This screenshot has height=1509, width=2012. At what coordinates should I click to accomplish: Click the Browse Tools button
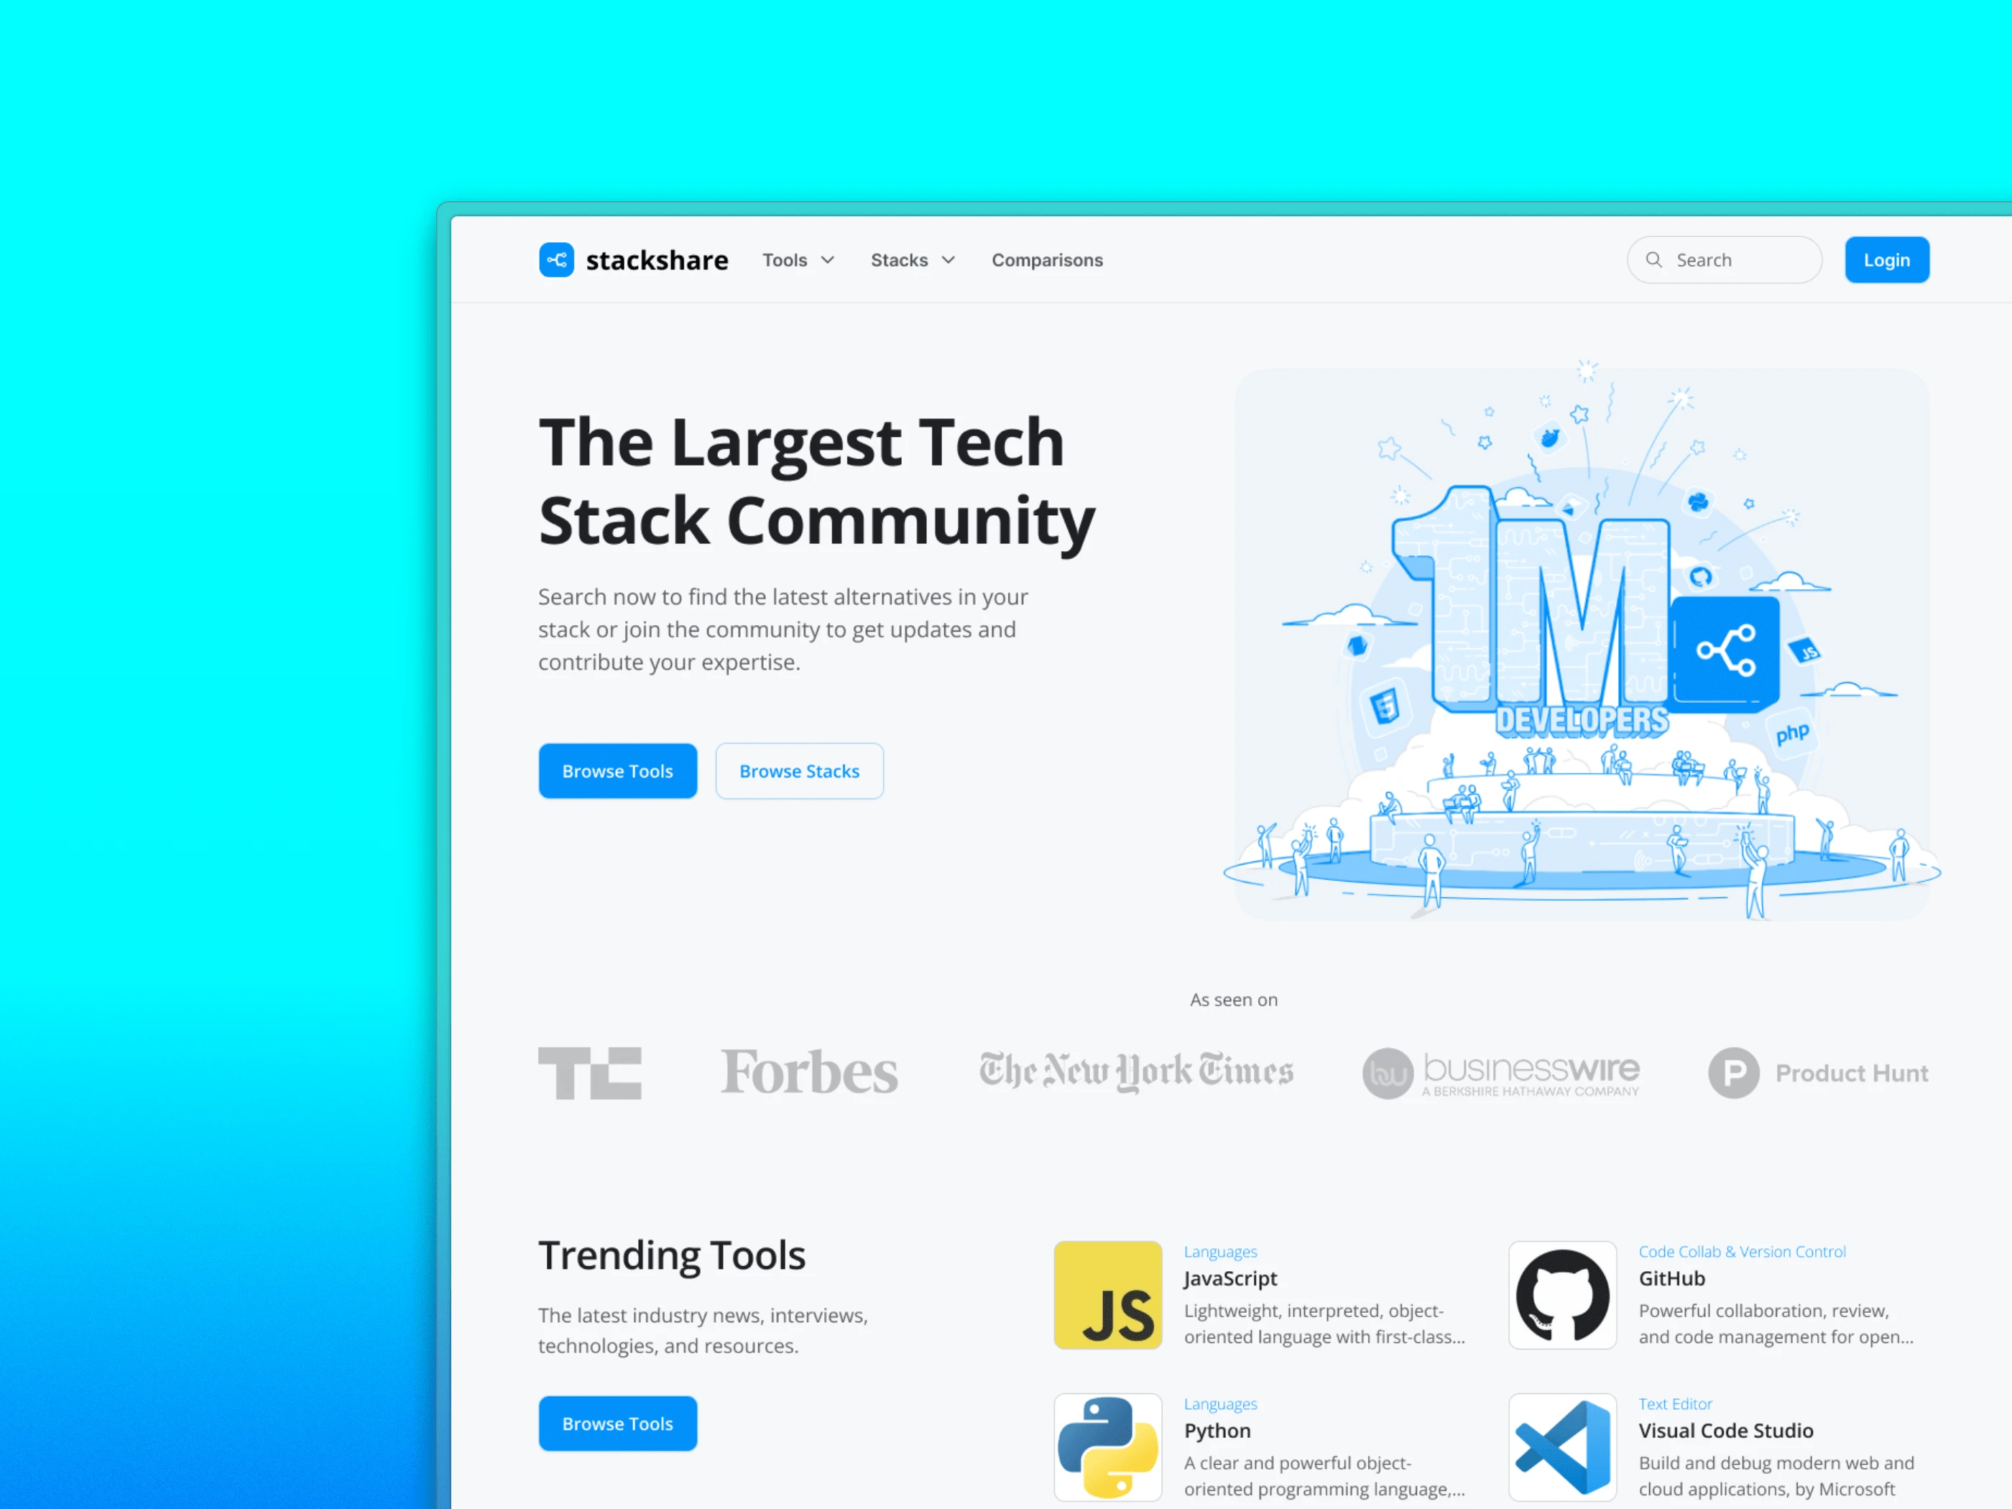tap(618, 772)
